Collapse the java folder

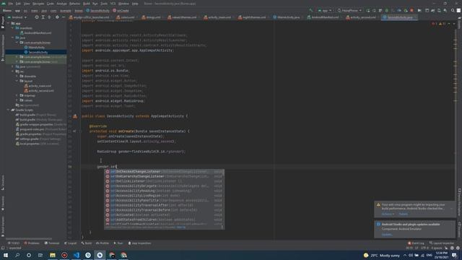(x=13, y=38)
